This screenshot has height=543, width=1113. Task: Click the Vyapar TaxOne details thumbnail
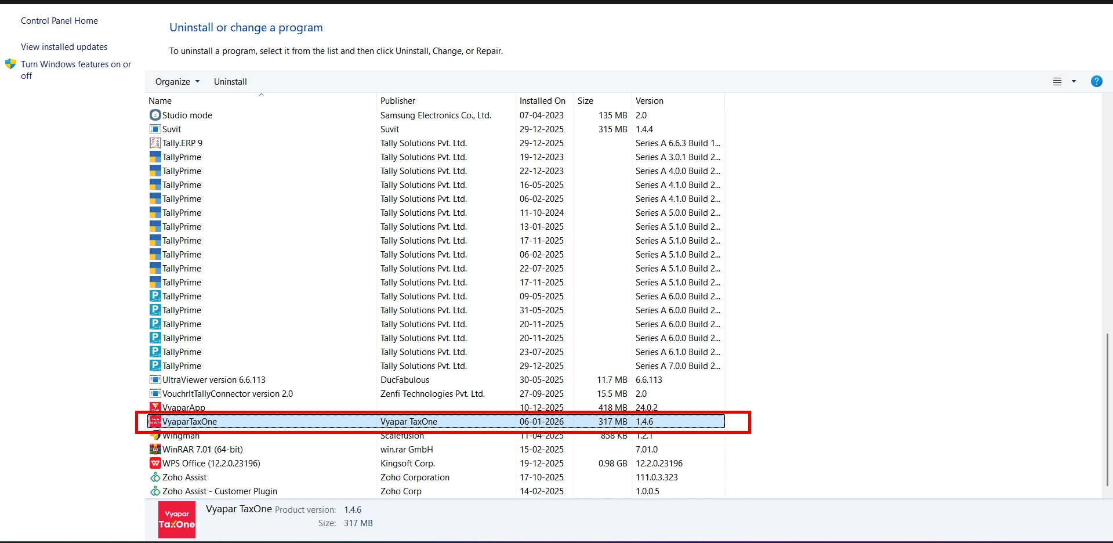pos(177,519)
